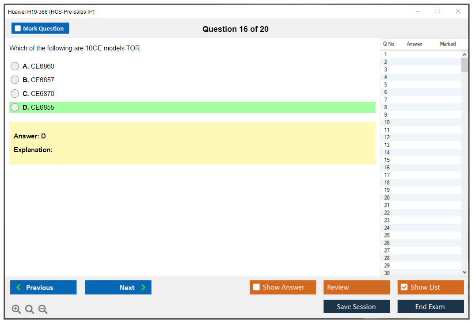Viewport: 475px width, 325px height.
Task: Click End Exam button
Action: click(430, 306)
